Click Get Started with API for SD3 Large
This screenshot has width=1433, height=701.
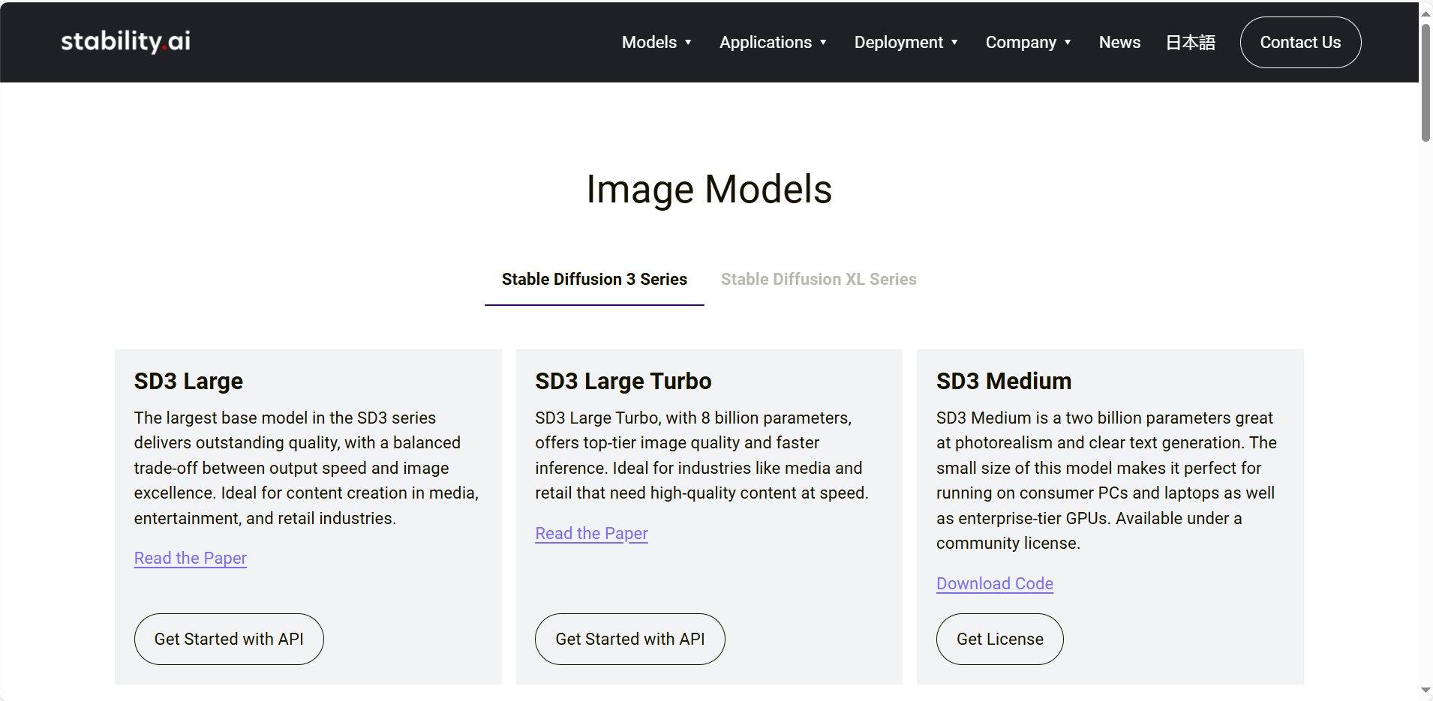pos(229,640)
